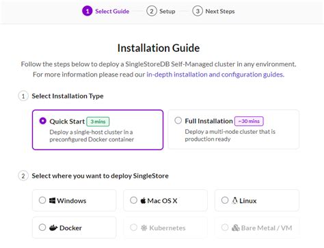Click the step 1 circle in progress bar
The image size is (324, 248).
87,11
